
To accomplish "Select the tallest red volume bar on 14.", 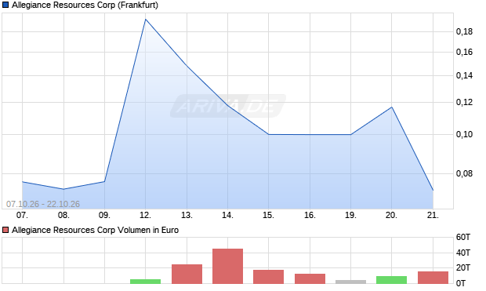I will click(x=227, y=266).
